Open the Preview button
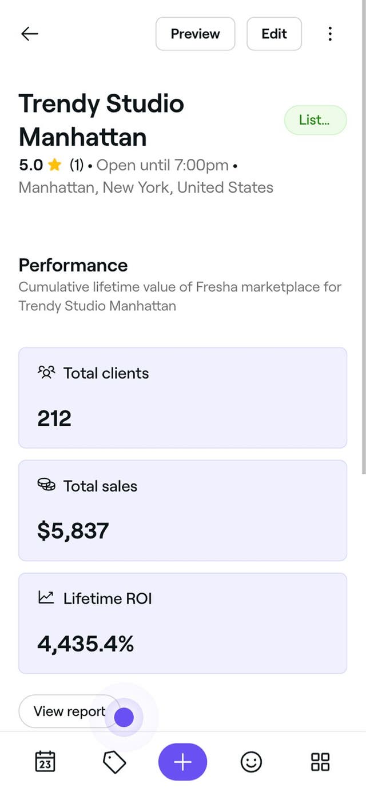Image resolution: width=366 pixels, height=792 pixels. (x=196, y=34)
